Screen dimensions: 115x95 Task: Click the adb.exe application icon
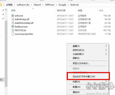pos(13,16)
